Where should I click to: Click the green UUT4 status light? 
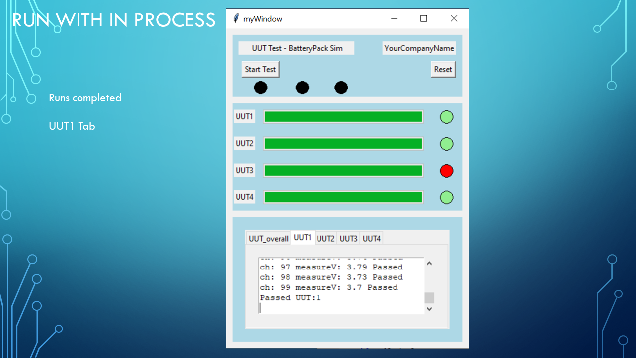pos(446,197)
